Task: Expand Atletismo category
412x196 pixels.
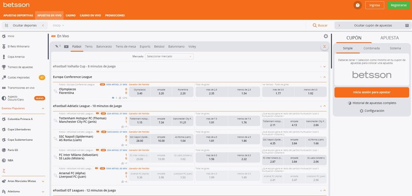Action: [43, 191]
